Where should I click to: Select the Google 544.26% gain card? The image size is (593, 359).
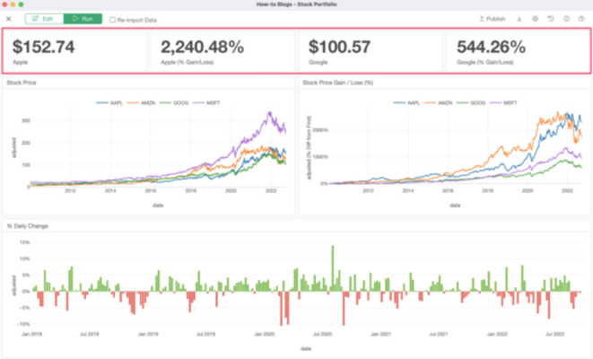point(518,50)
